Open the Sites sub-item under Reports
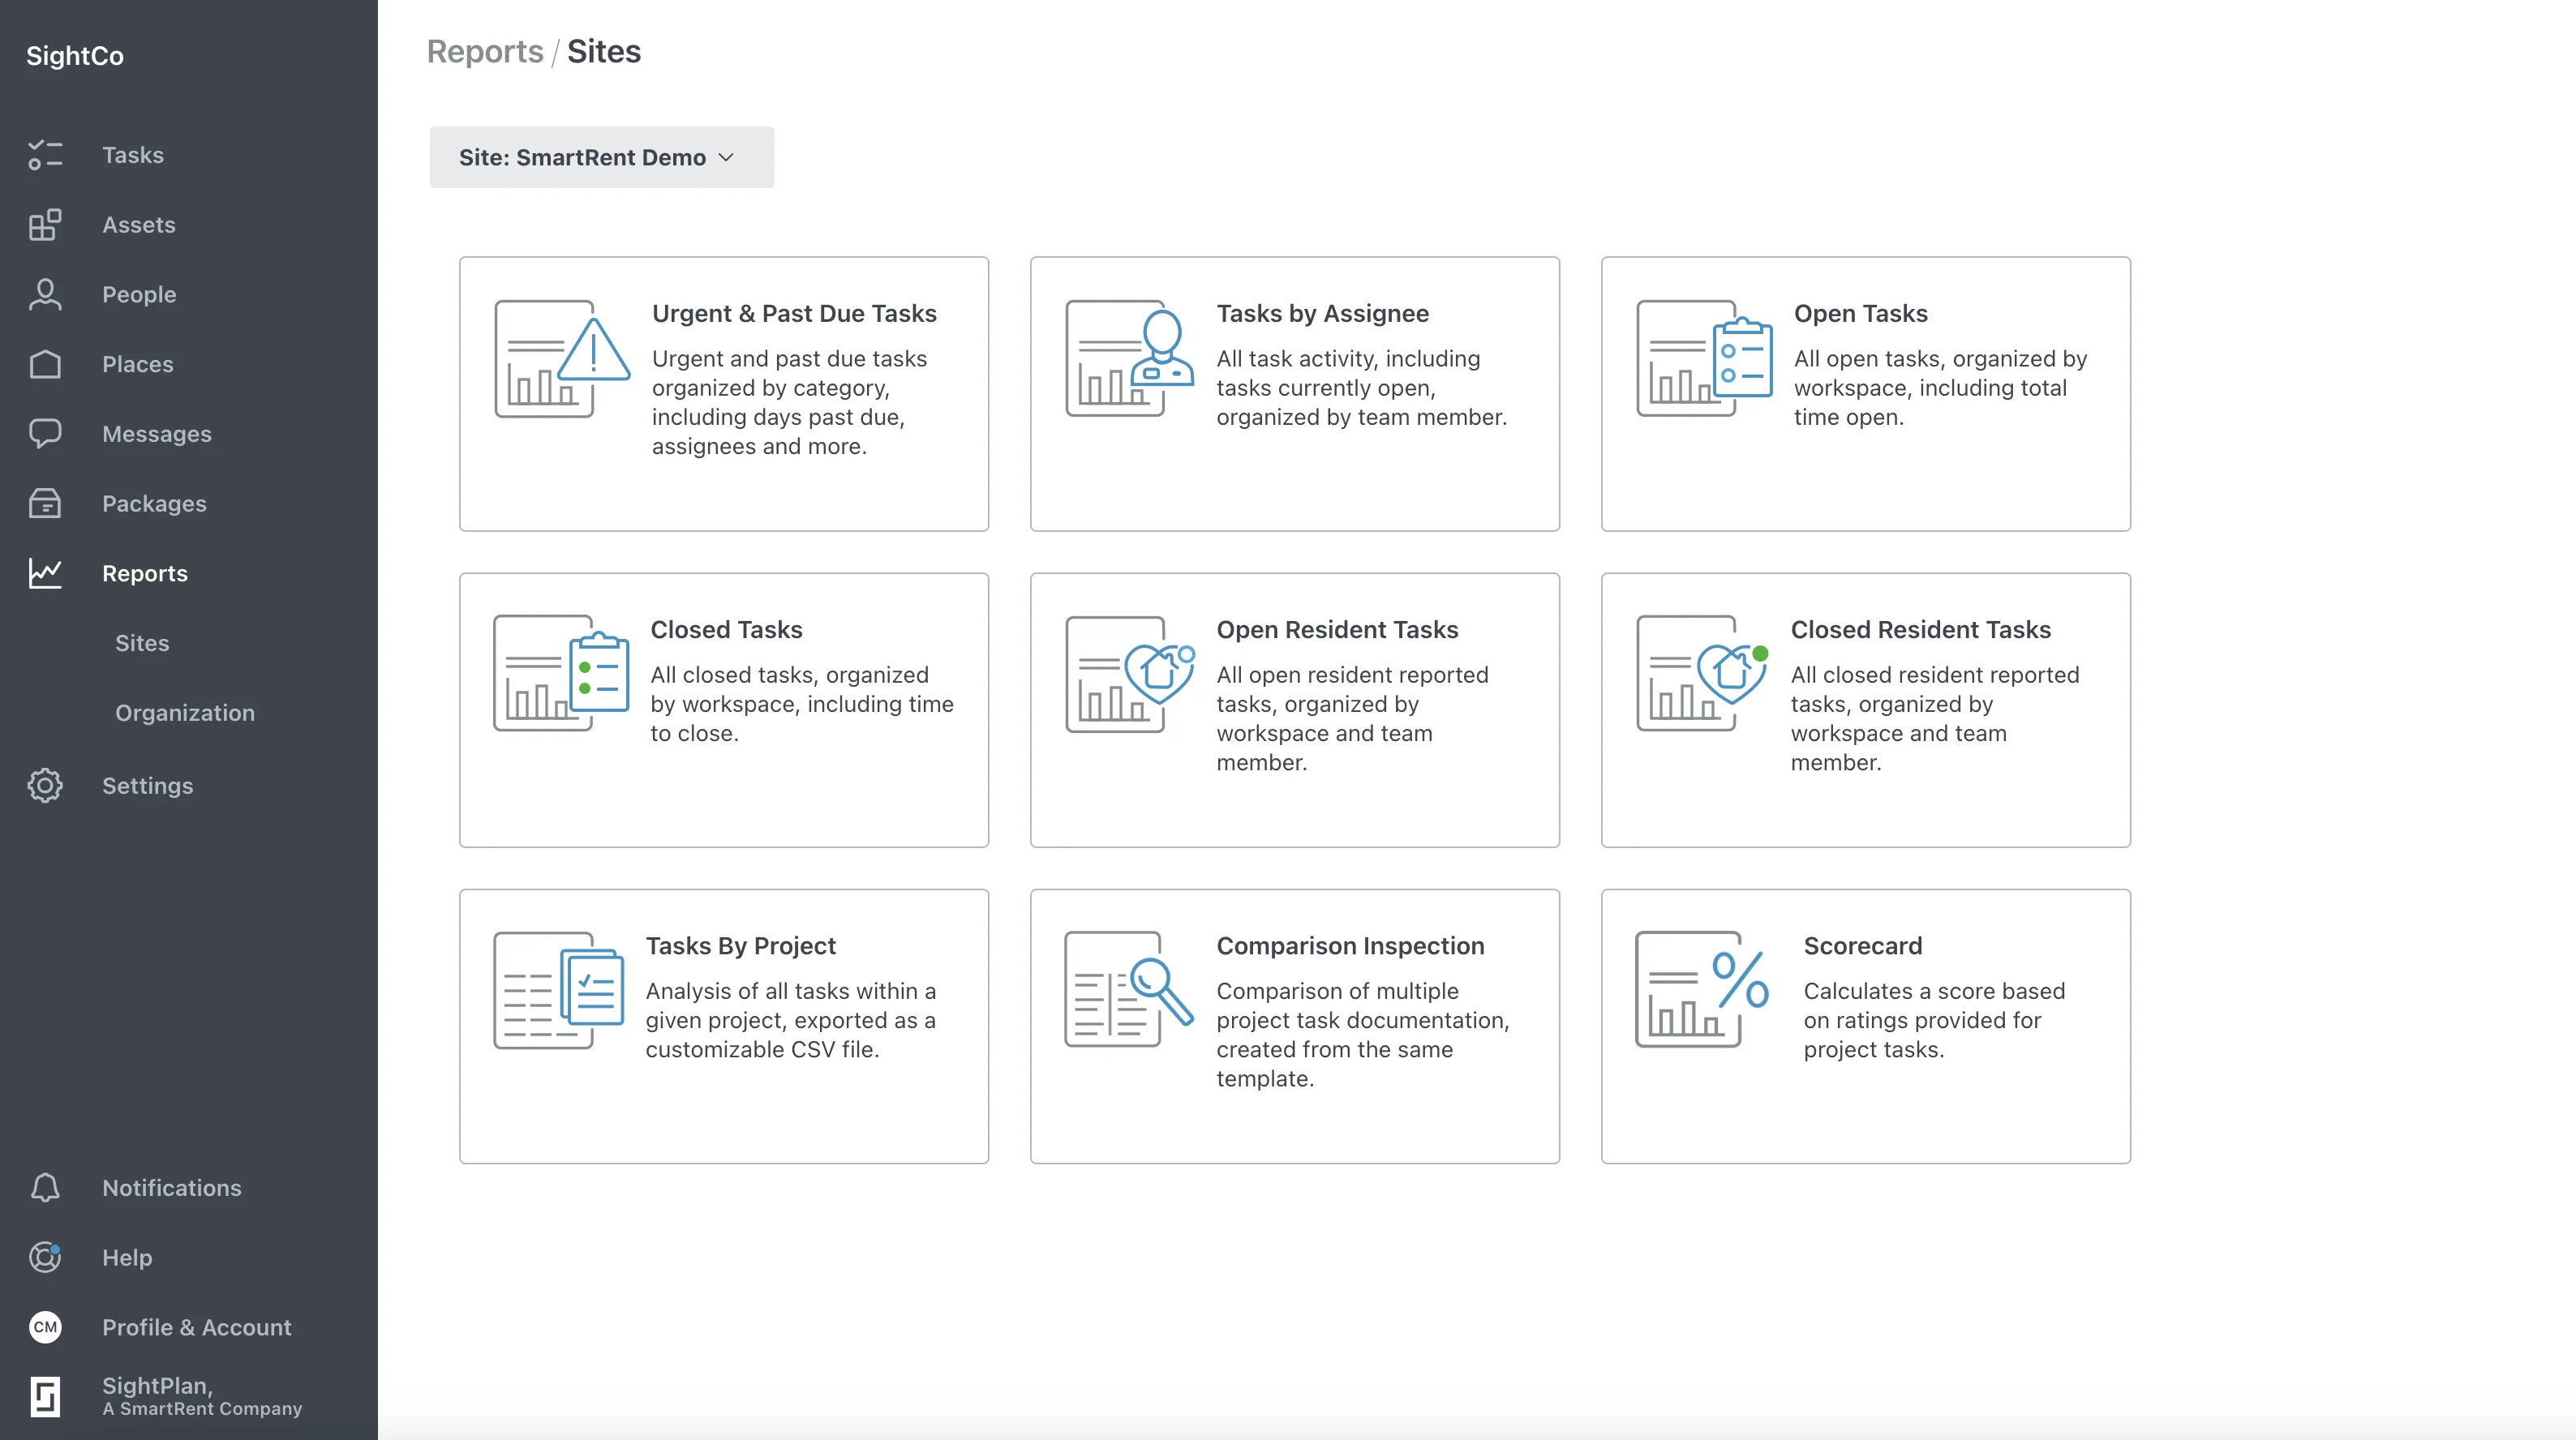The width and height of the screenshot is (2576, 1440). click(142, 643)
